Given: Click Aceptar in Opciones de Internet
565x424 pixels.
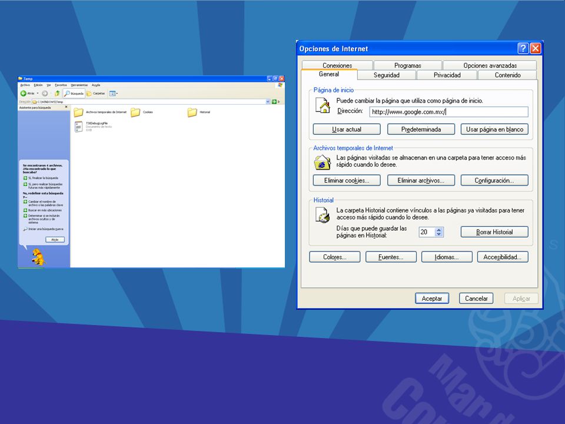Looking at the screenshot, I should (432, 299).
